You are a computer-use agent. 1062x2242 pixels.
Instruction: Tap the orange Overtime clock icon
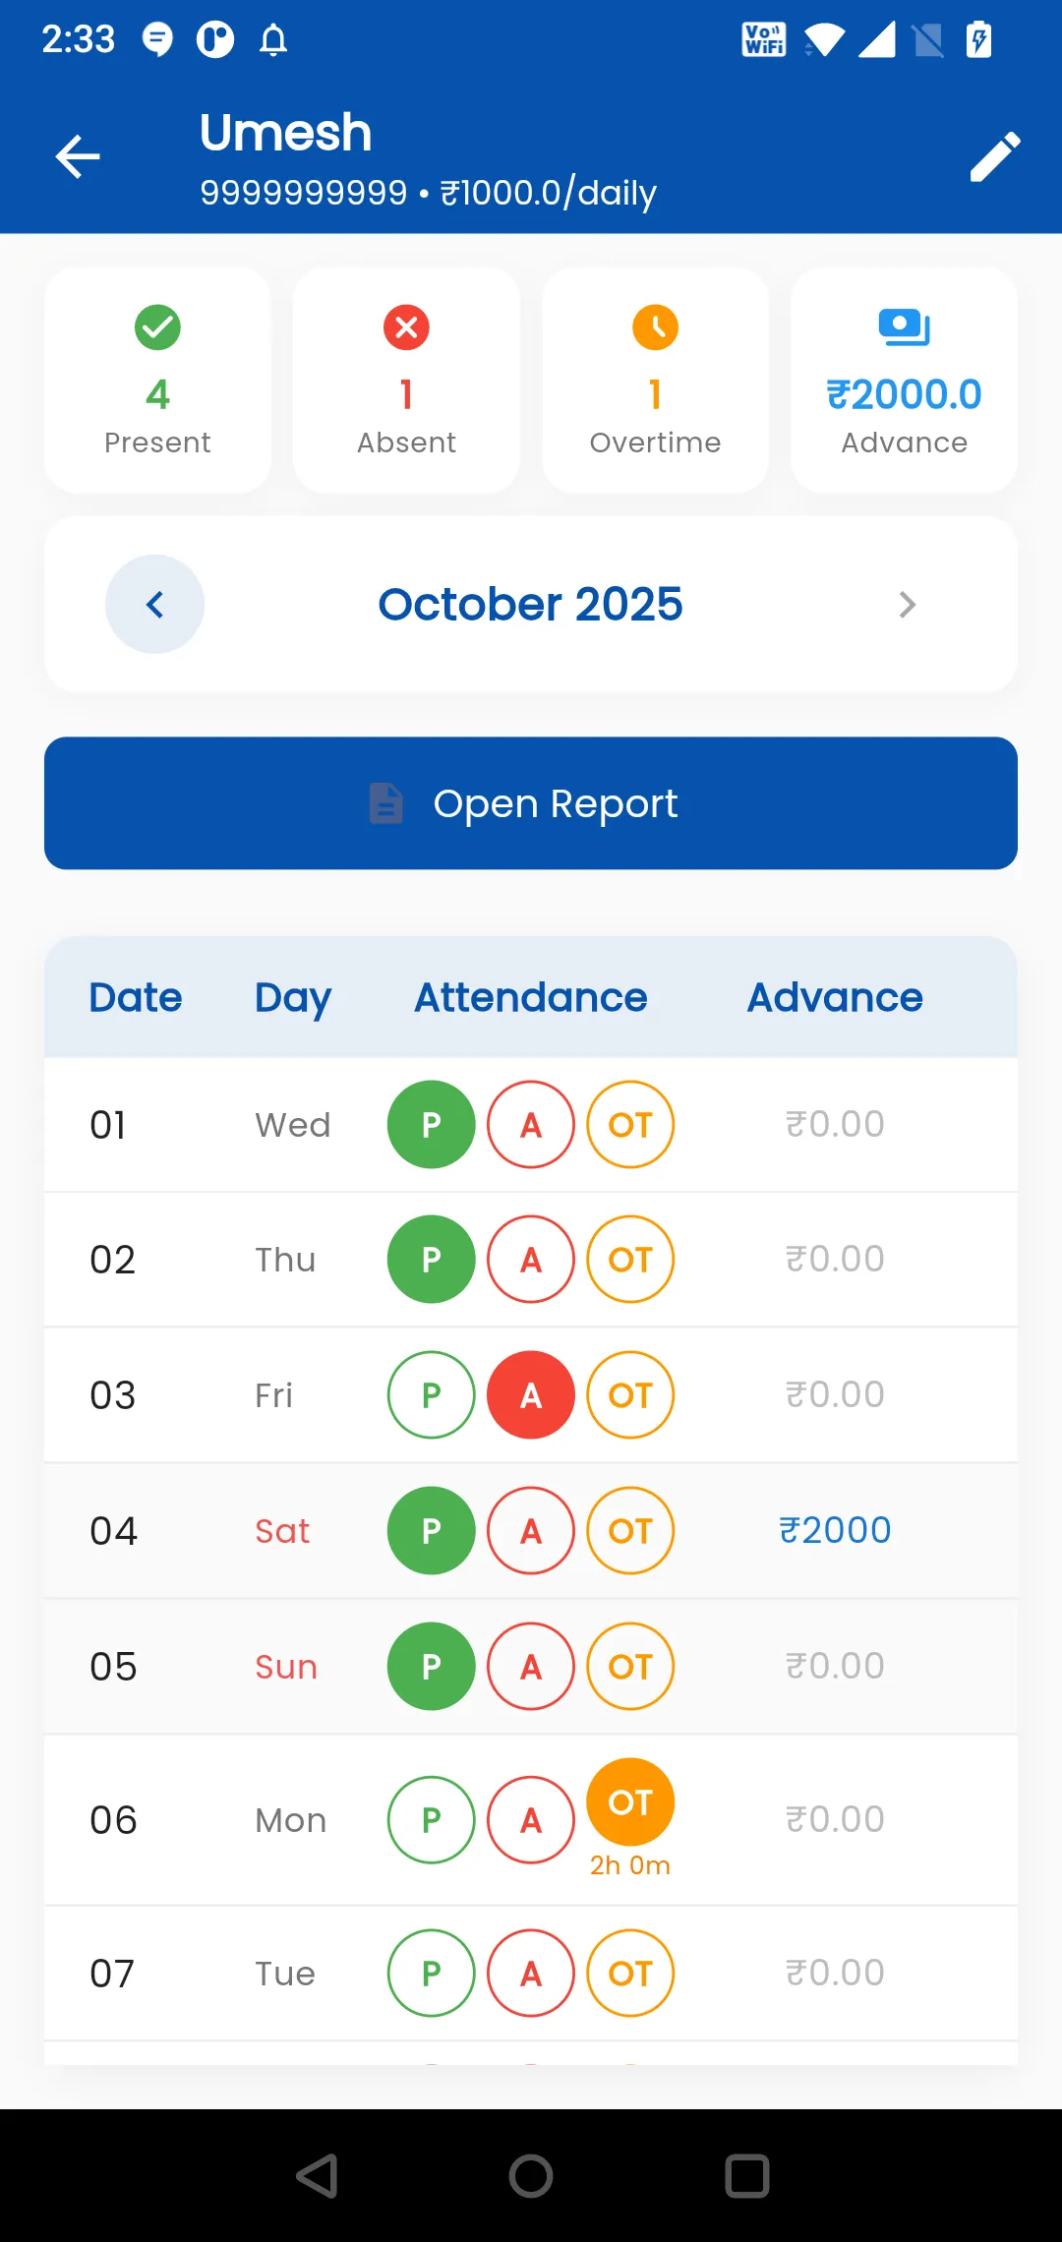click(x=655, y=327)
